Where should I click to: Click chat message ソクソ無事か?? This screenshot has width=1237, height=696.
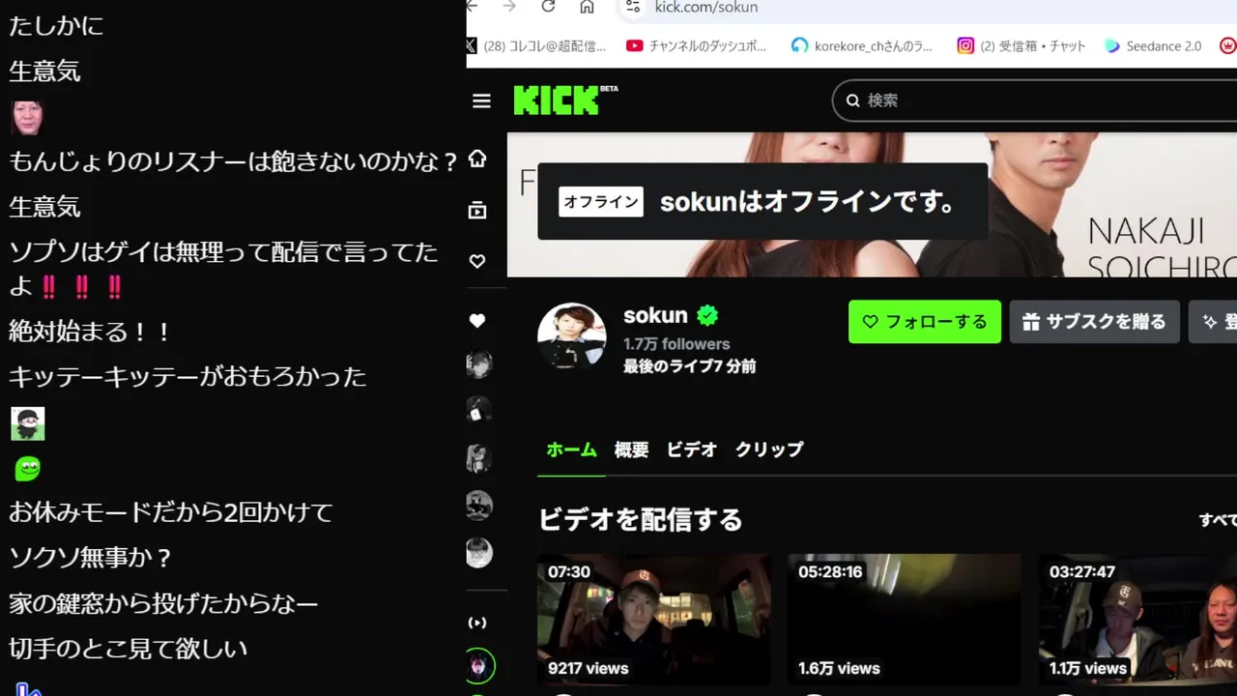(x=91, y=558)
